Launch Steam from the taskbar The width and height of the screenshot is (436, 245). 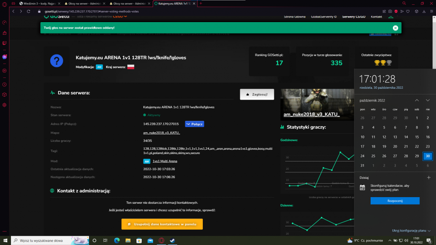click(172, 241)
